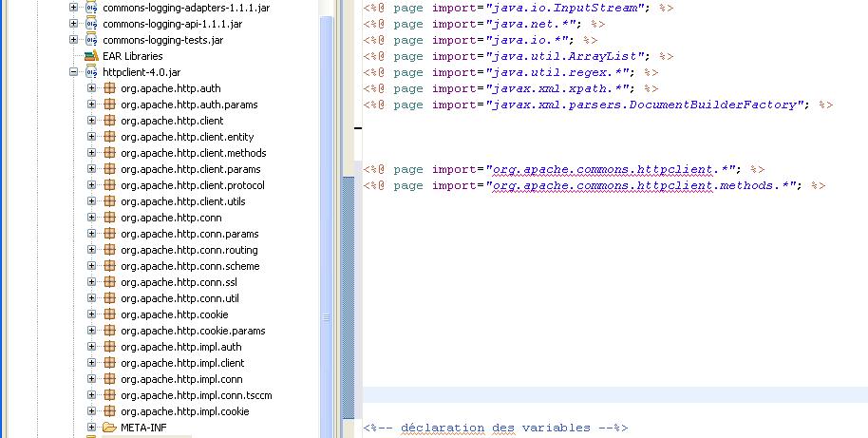Expand org.apache.http.client.params package
Image resolution: width=868 pixels, height=438 pixels.
pos(91,169)
